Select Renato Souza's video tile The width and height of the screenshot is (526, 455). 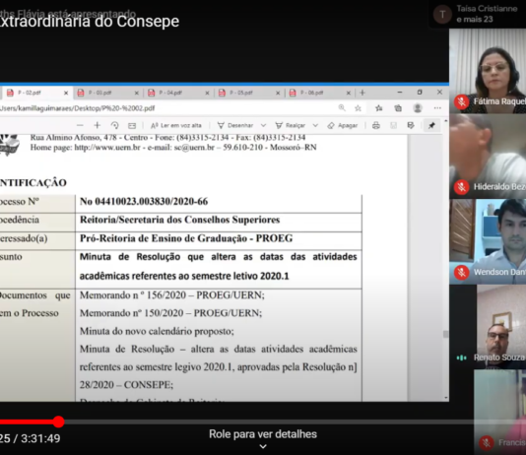[501, 327]
